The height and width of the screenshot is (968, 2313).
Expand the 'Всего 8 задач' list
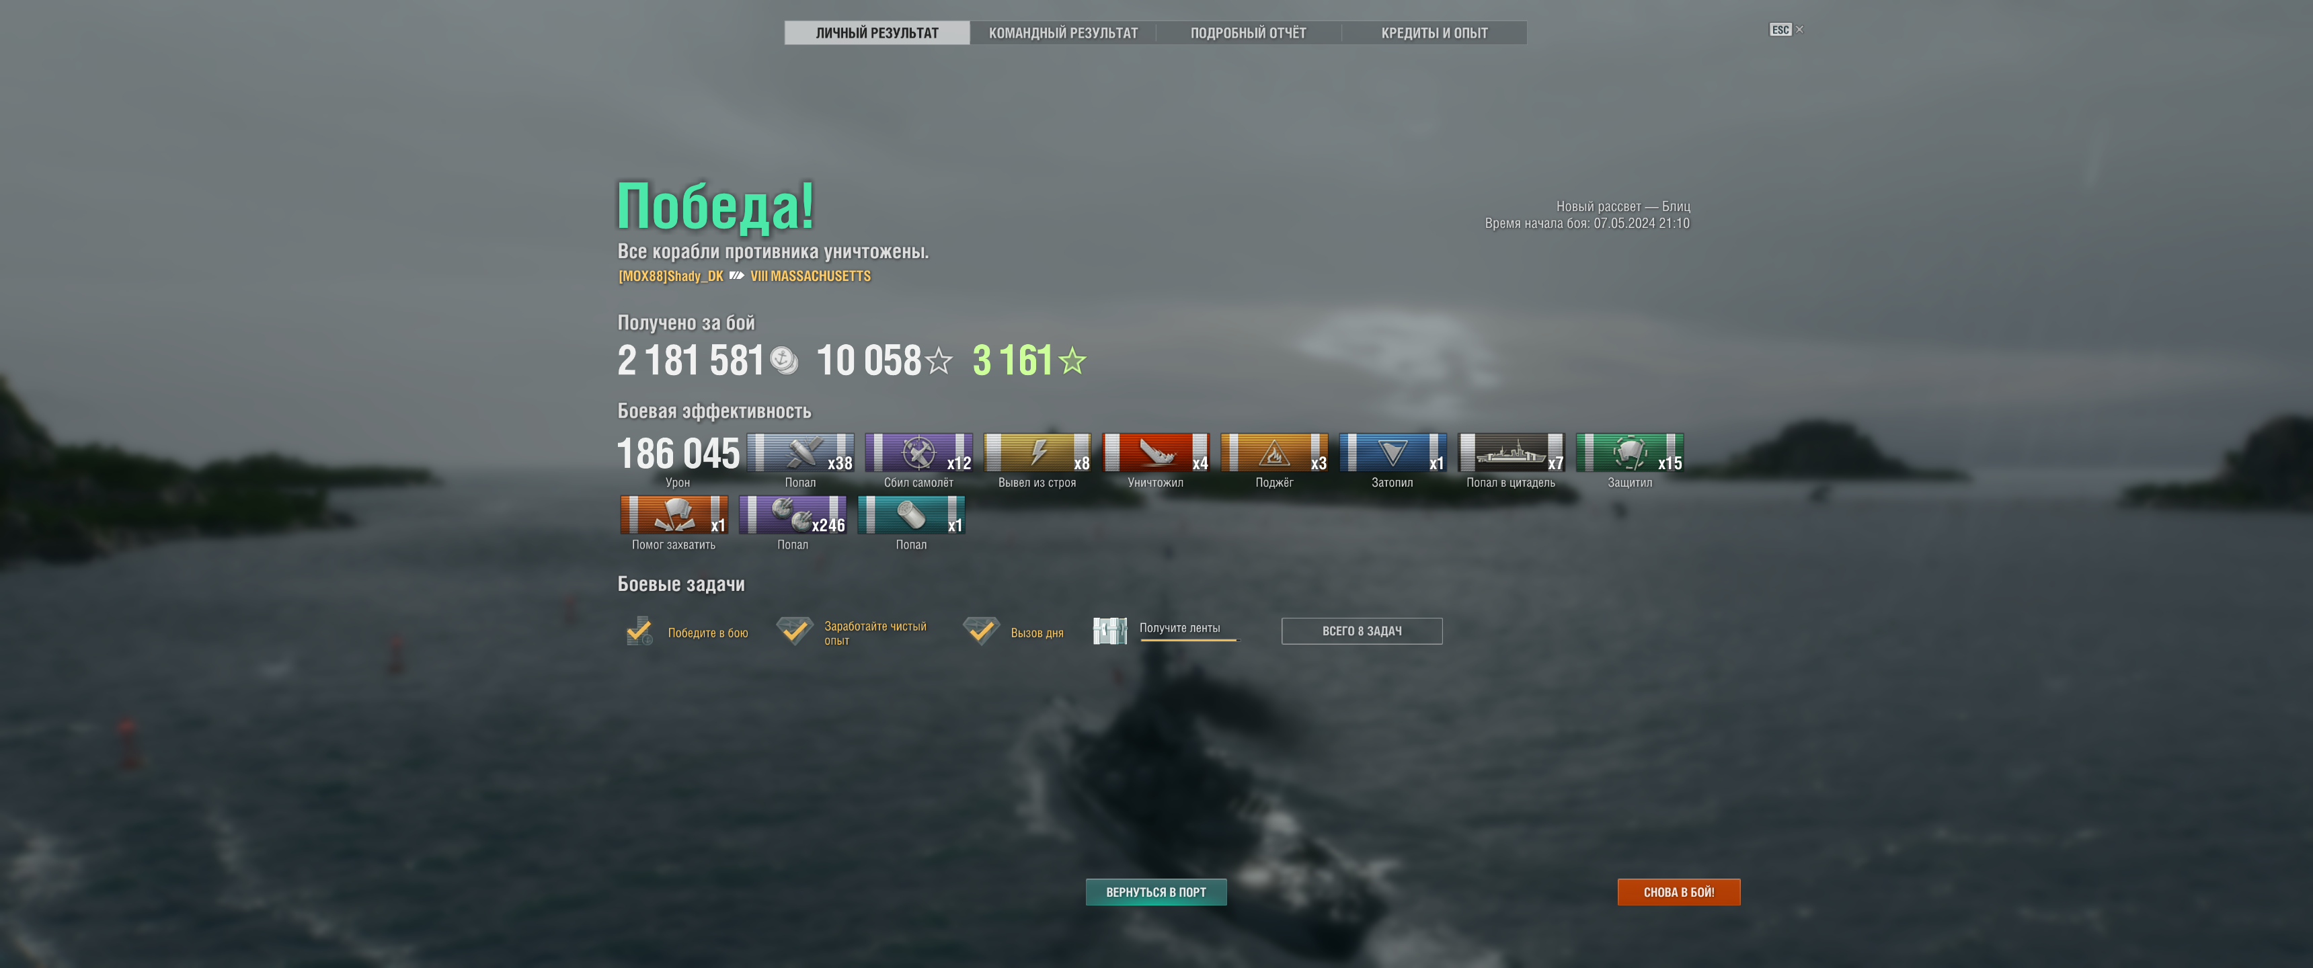click(x=1361, y=631)
